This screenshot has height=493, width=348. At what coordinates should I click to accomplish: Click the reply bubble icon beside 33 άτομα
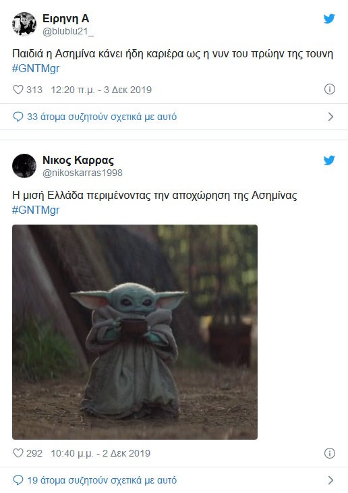[18, 117]
